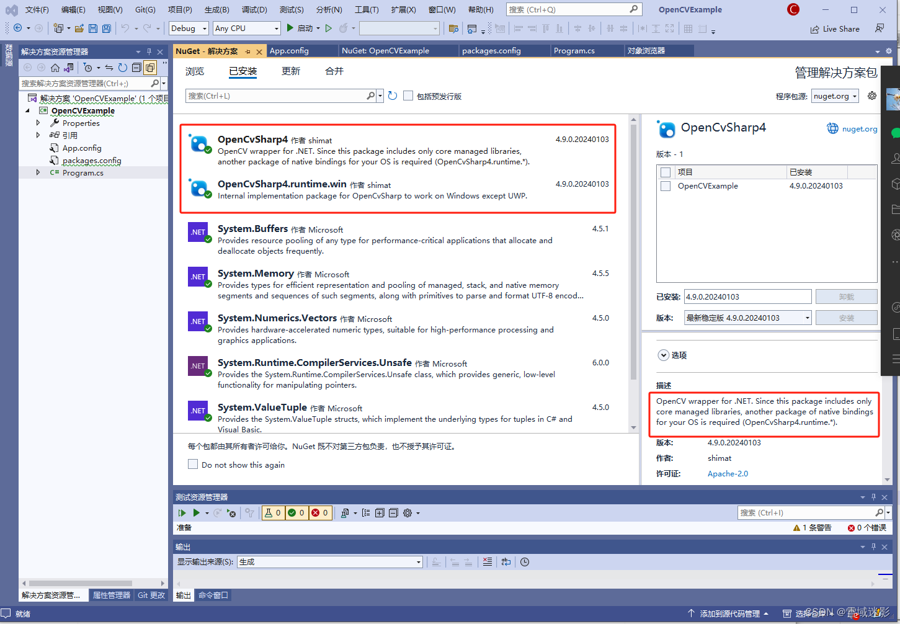Click the Test Explorer search field
The image size is (900, 624).
point(808,513)
